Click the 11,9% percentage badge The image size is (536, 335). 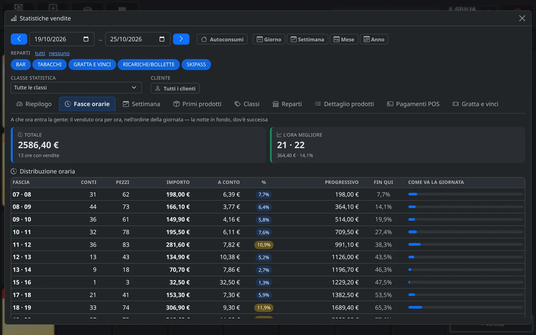[264, 308]
